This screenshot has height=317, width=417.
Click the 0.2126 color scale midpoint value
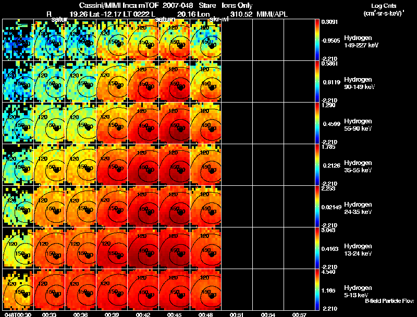332,166
